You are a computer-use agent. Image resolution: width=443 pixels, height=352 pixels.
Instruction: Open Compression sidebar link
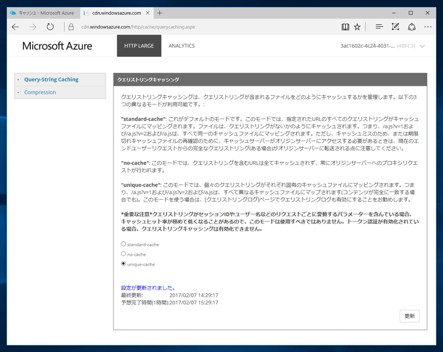40,92
